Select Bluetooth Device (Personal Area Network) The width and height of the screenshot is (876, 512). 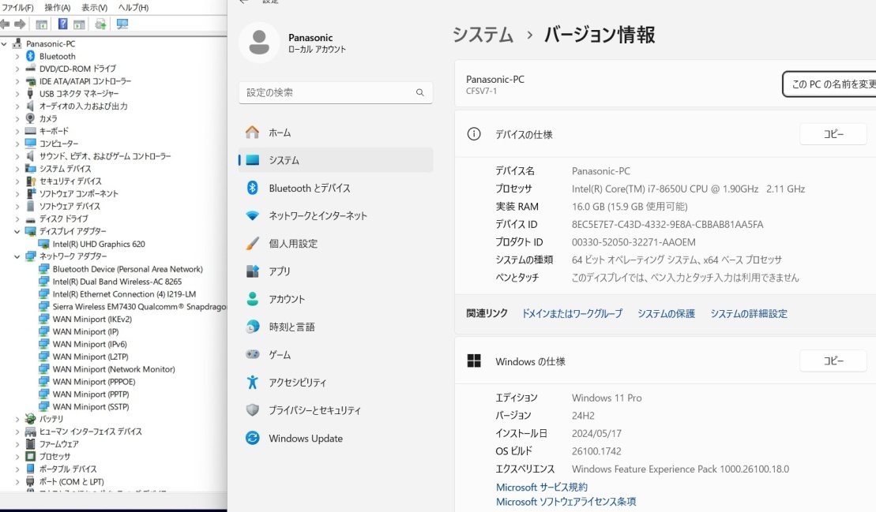(128, 269)
